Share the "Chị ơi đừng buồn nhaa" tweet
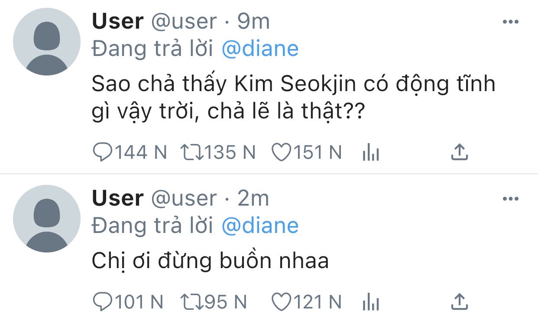 point(460,301)
